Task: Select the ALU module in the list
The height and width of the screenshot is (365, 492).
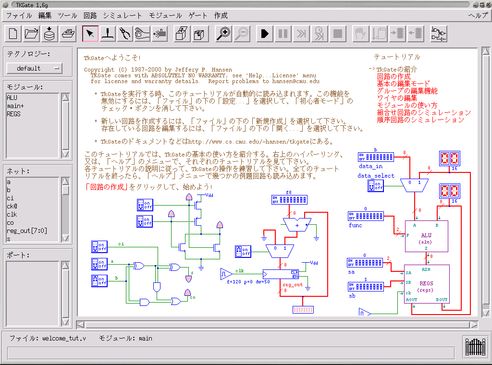Action: coord(12,97)
